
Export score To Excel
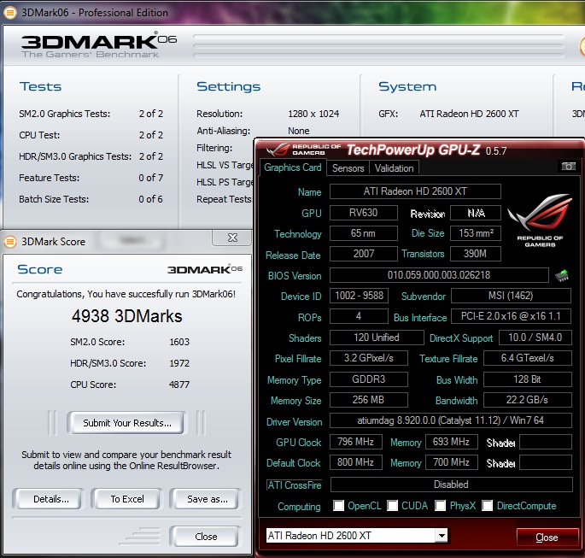(x=127, y=499)
